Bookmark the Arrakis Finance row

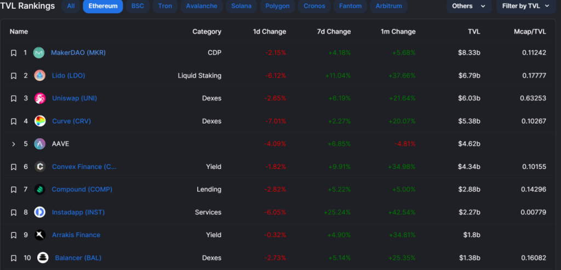tap(14, 235)
